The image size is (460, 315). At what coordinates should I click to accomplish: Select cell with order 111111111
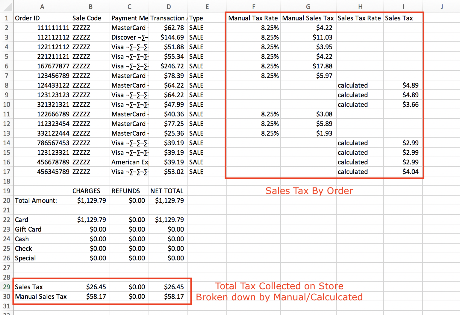coord(42,28)
